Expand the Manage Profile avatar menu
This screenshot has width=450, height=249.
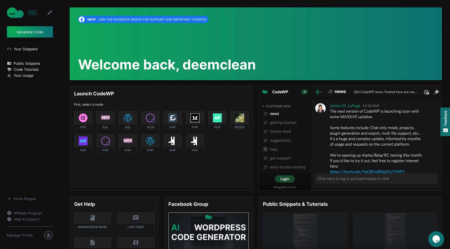pos(48,235)
